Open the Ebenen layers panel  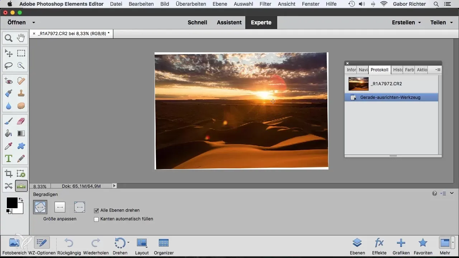pyautogui.click(x=357, y=246)
